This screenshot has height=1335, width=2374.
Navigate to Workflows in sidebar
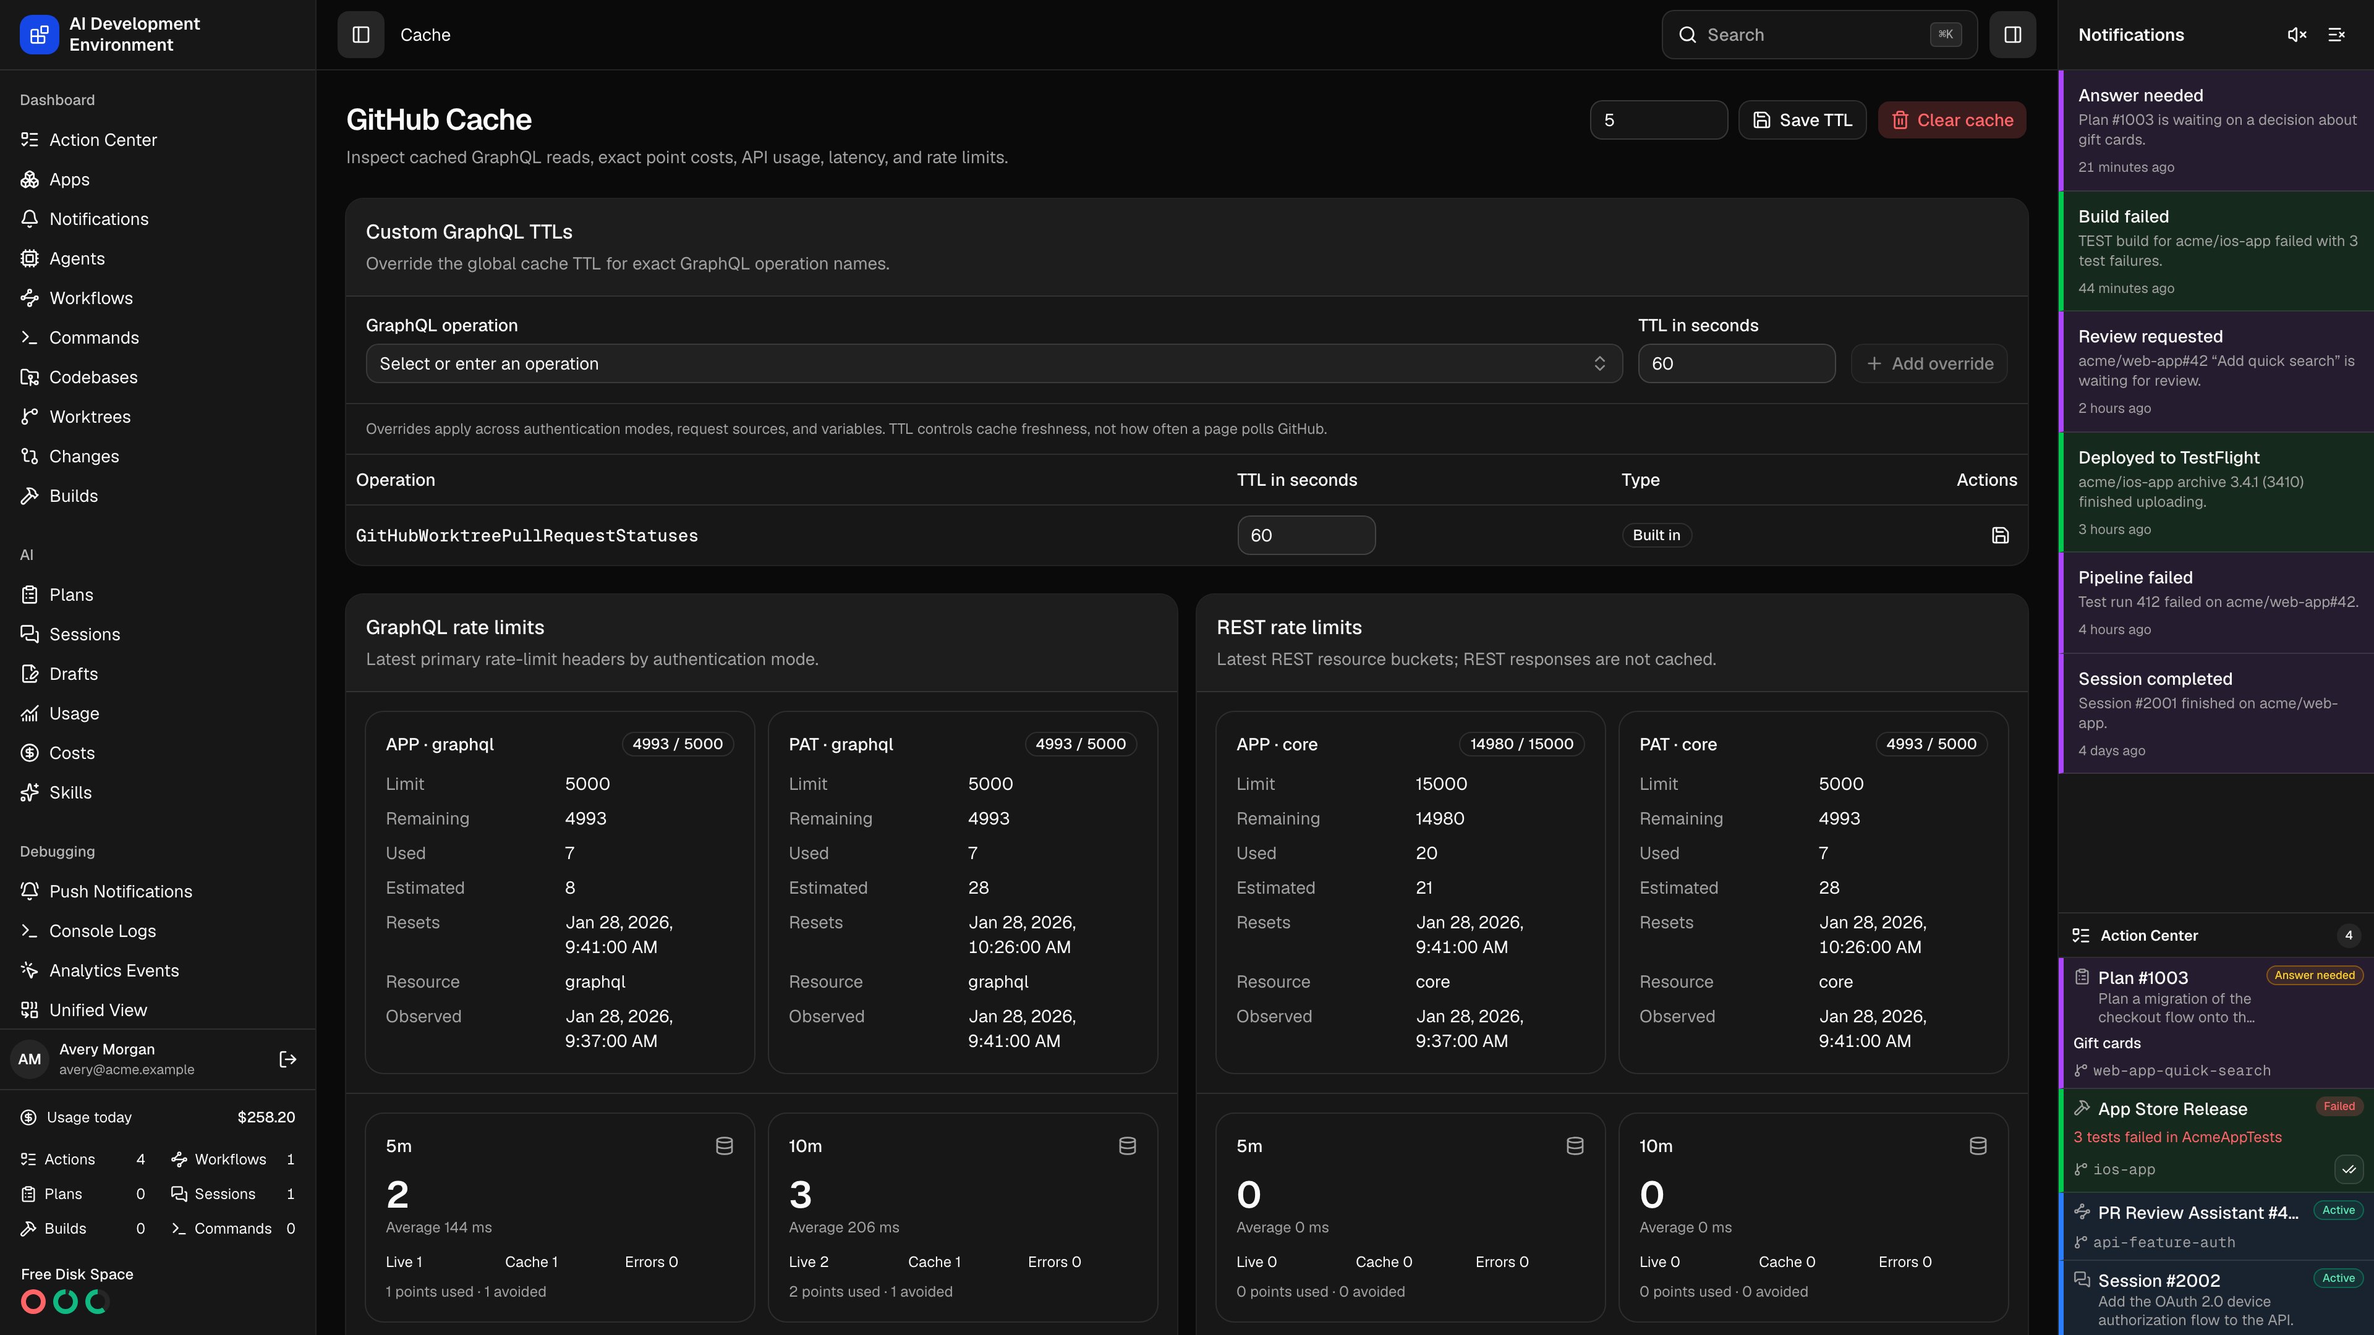click(158, 299)
